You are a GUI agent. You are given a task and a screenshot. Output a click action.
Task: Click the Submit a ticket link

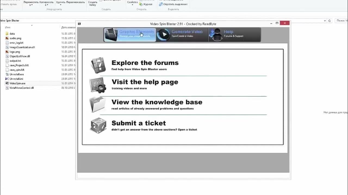click(139, 123)
